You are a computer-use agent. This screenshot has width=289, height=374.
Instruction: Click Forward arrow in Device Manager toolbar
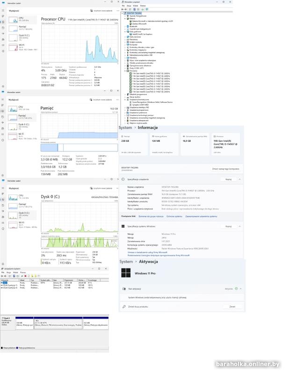coord(125,9)
